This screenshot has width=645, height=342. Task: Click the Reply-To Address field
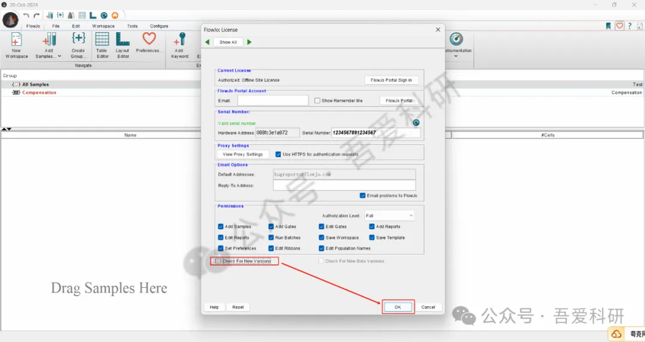(345, 186)
